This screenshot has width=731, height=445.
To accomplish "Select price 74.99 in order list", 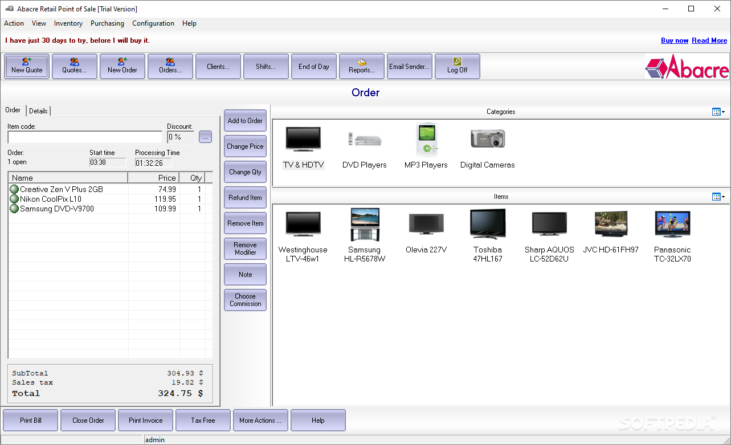I will (168, 189).
